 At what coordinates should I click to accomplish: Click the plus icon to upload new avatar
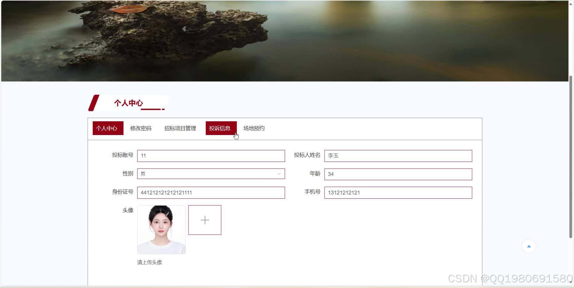point(204,220)
